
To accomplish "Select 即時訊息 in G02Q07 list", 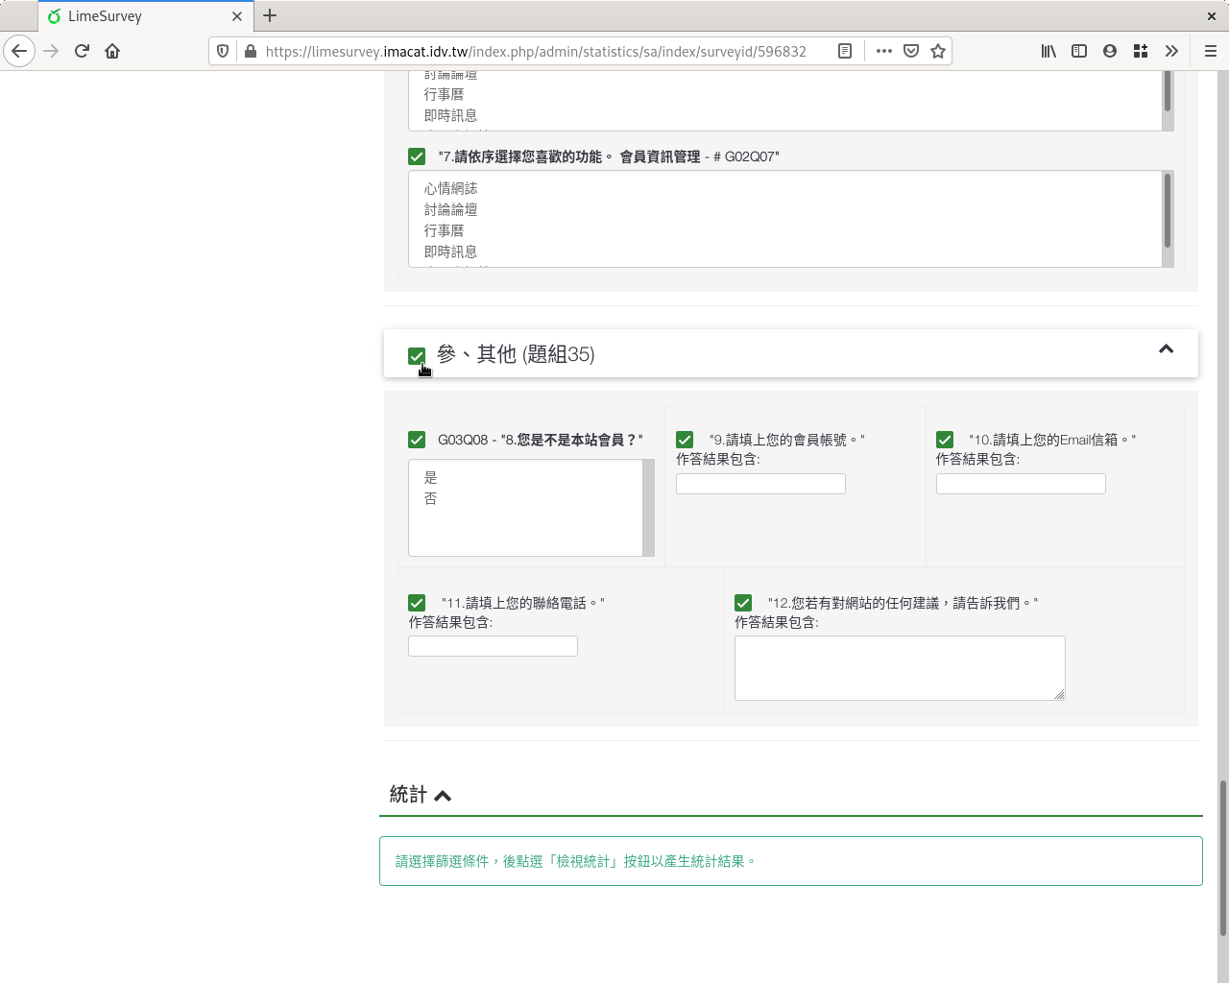I will coord(785,252).
